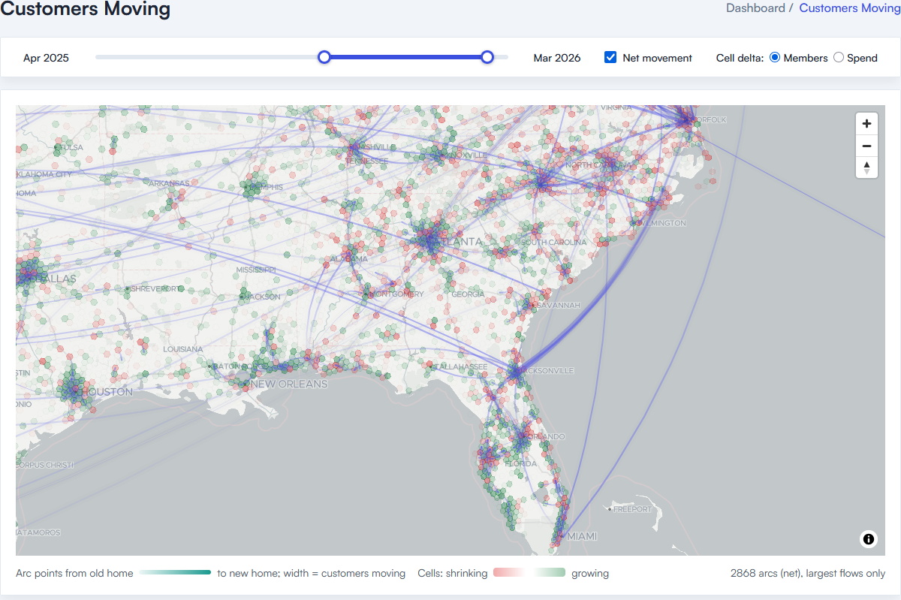Click the Mississippi state label on map

[x=256, y=269]
